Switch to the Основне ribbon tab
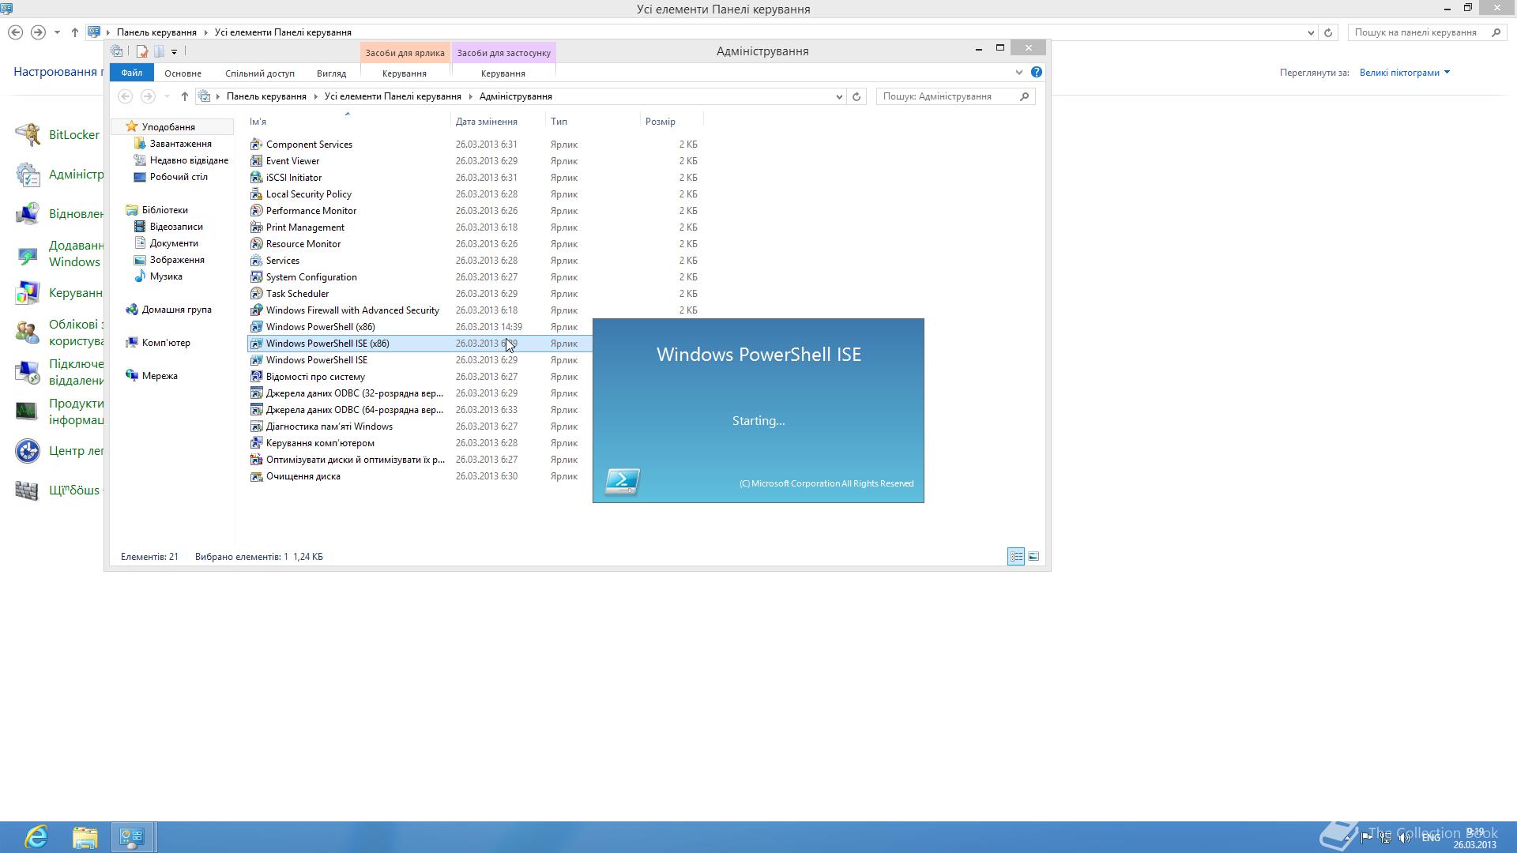 183,73
